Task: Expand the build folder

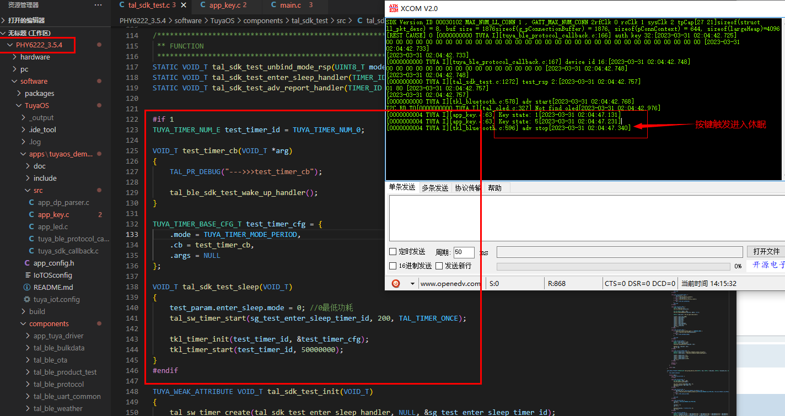Action: pos(23,311)
